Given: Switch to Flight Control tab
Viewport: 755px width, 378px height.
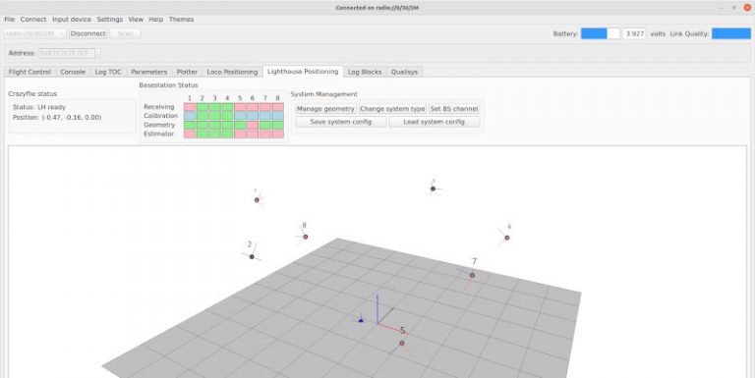Looking at the screenshot, I should (x=29, y=72).
